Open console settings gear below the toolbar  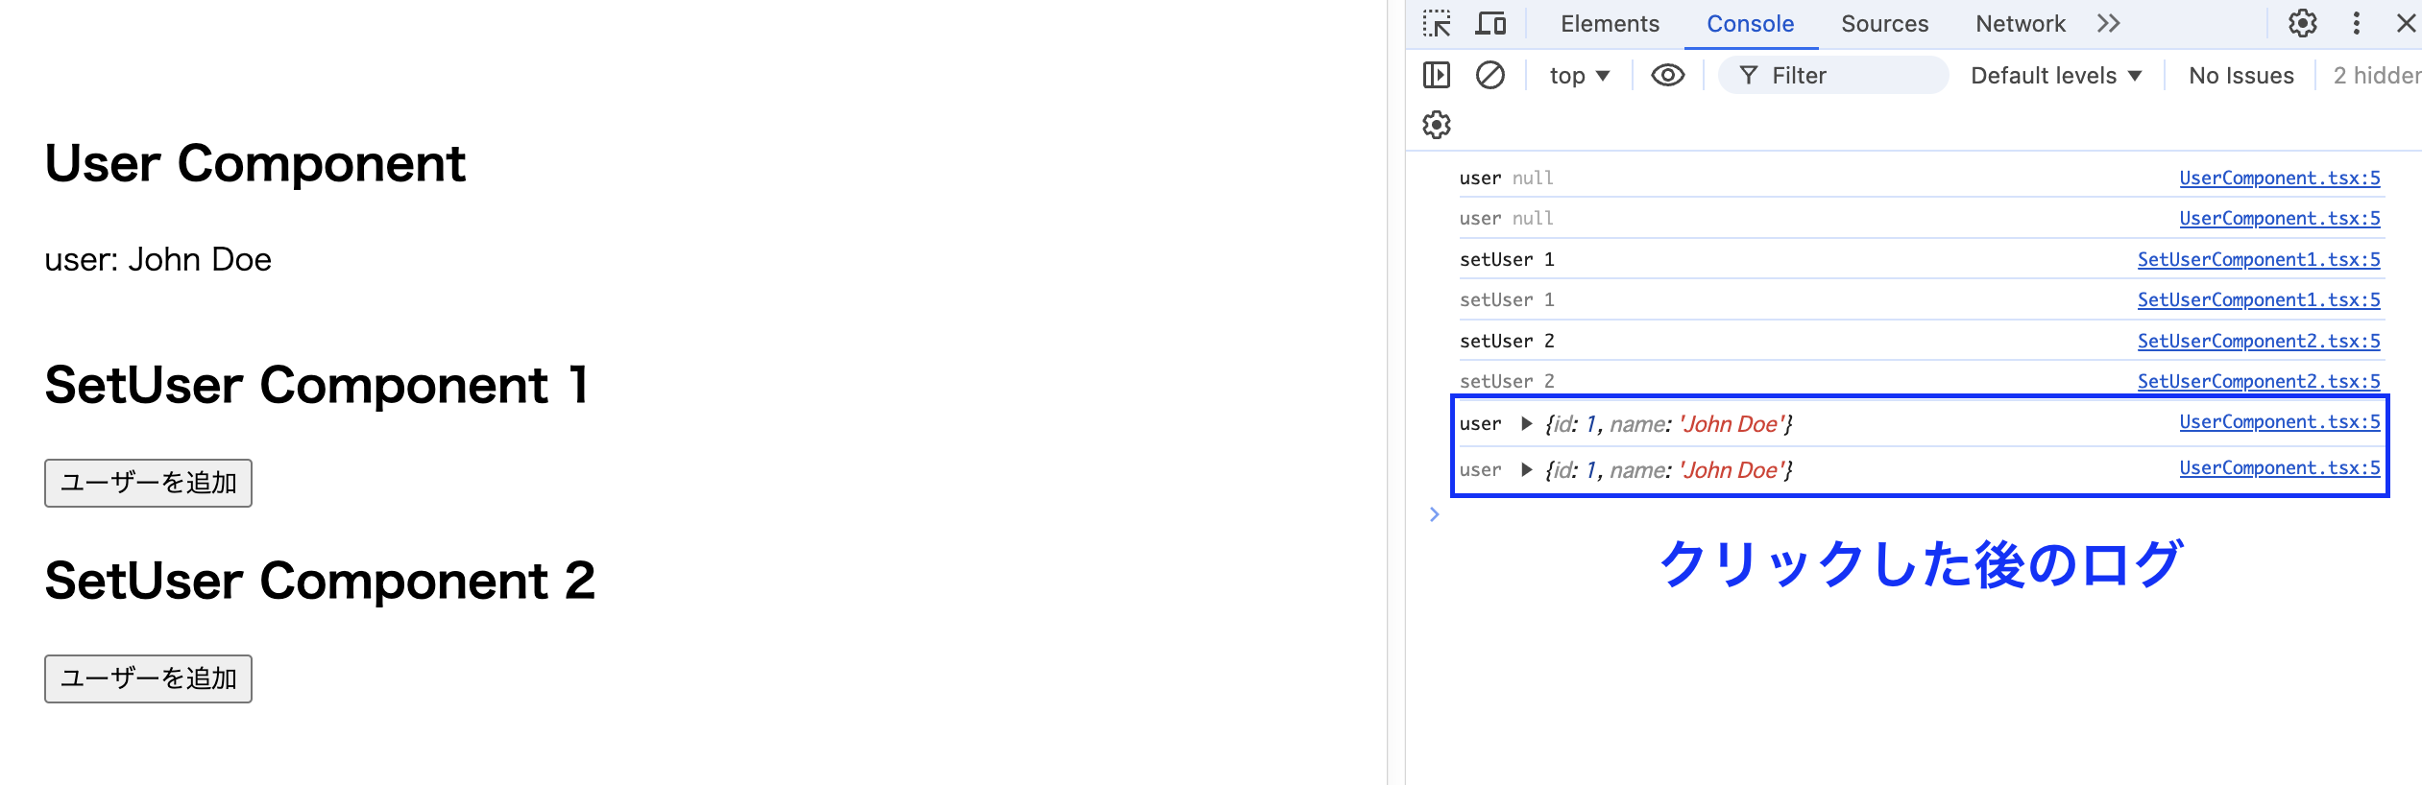click(x=1437, y=125)
